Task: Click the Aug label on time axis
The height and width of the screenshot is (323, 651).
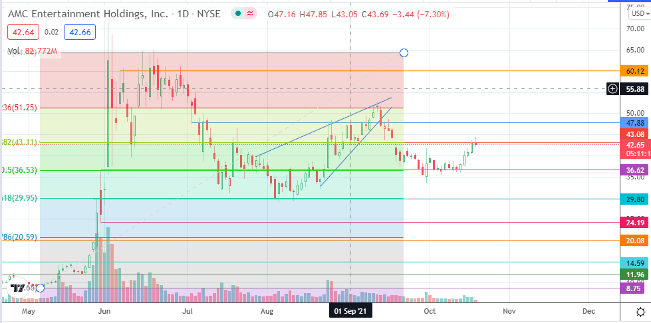Action: [x=268, y=311]
